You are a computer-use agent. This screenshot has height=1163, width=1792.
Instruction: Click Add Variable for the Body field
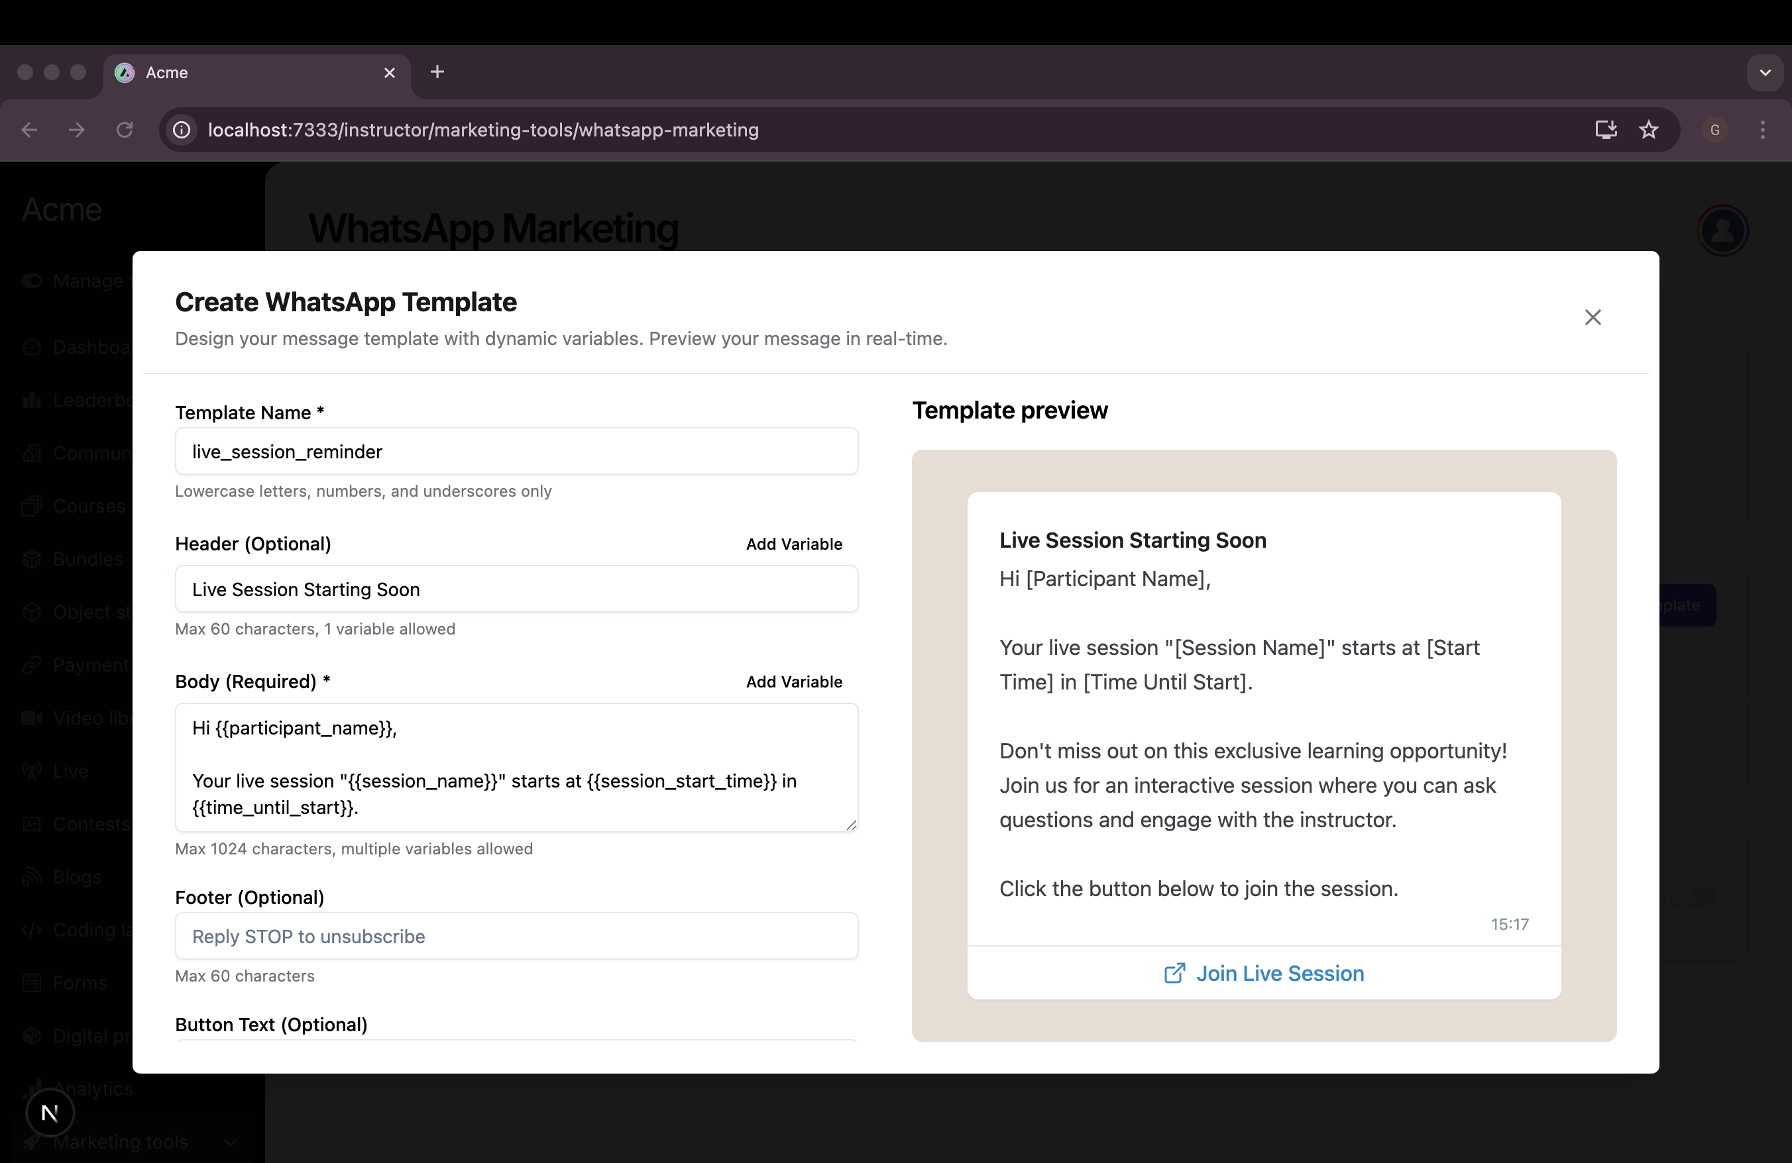click(x=793, y=682)
